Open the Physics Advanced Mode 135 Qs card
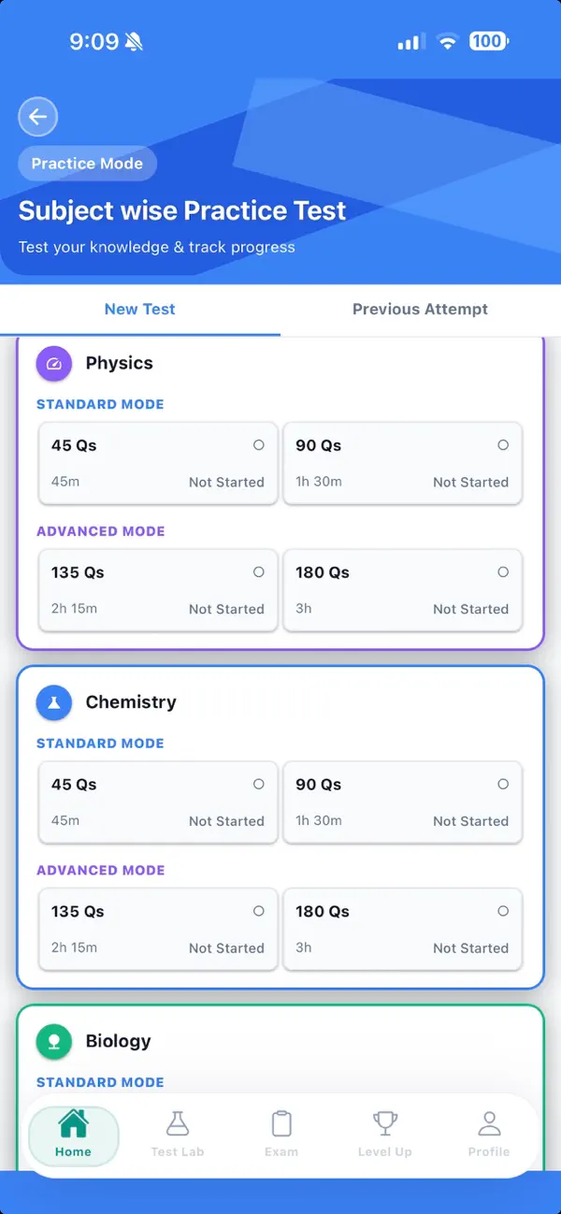561x1214 pixels. coord(157,590)
